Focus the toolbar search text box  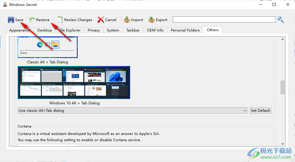pyautogui.click(x=224, y=20)
